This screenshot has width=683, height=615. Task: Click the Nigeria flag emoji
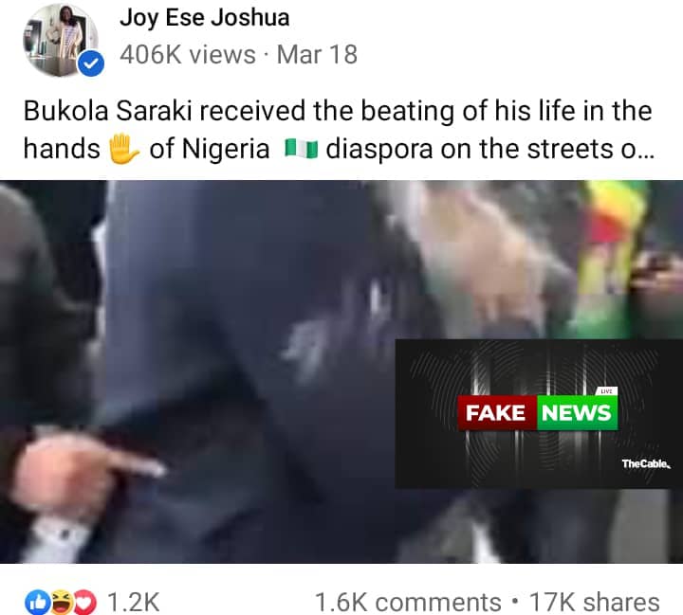(301, 149)
